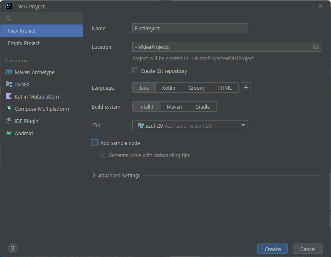This screenshot has width=331, height=257.
Task: Click the Kotlin Multiplatform logo icon
Action: [x=9, y=96]
